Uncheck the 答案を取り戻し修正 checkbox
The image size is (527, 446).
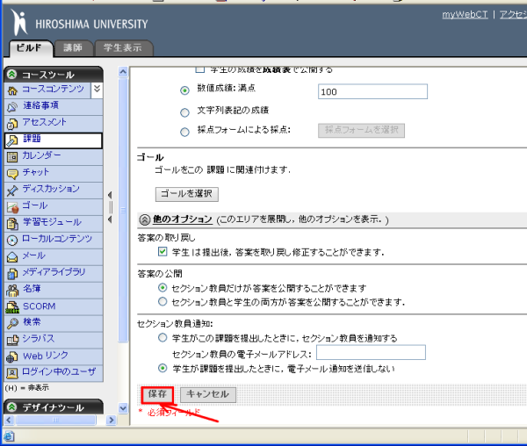[x=162, y=252]
